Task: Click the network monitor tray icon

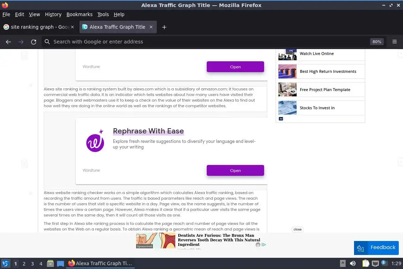Action: click(x=375, y=263)
